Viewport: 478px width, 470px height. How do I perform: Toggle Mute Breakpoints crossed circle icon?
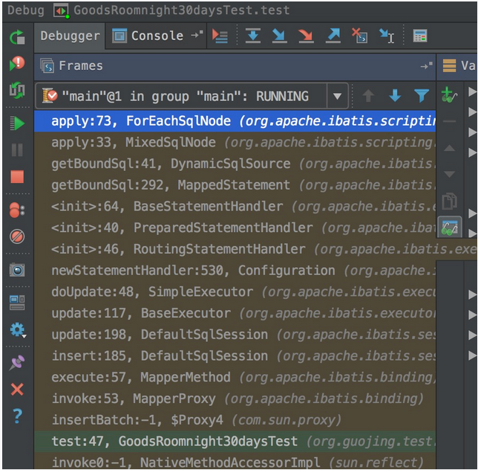click(17, 237)
